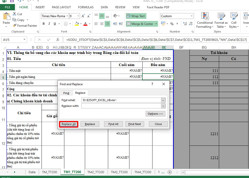Switch to the TM2_TT200 sheet tab
Viewport: 249px width, 178px height.
(x=96, y=172)
